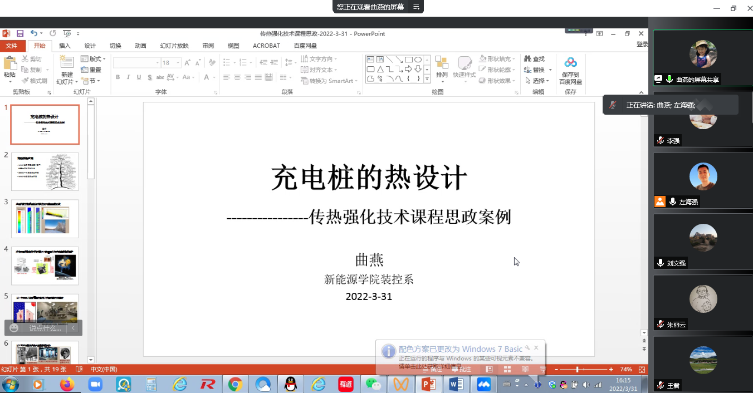Toggle Bold text formatting

[118, 77]
